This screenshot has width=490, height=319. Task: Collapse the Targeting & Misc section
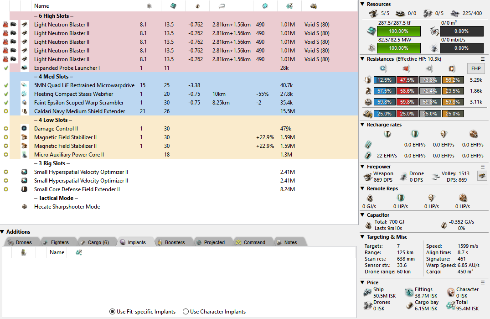pos(362,237)
